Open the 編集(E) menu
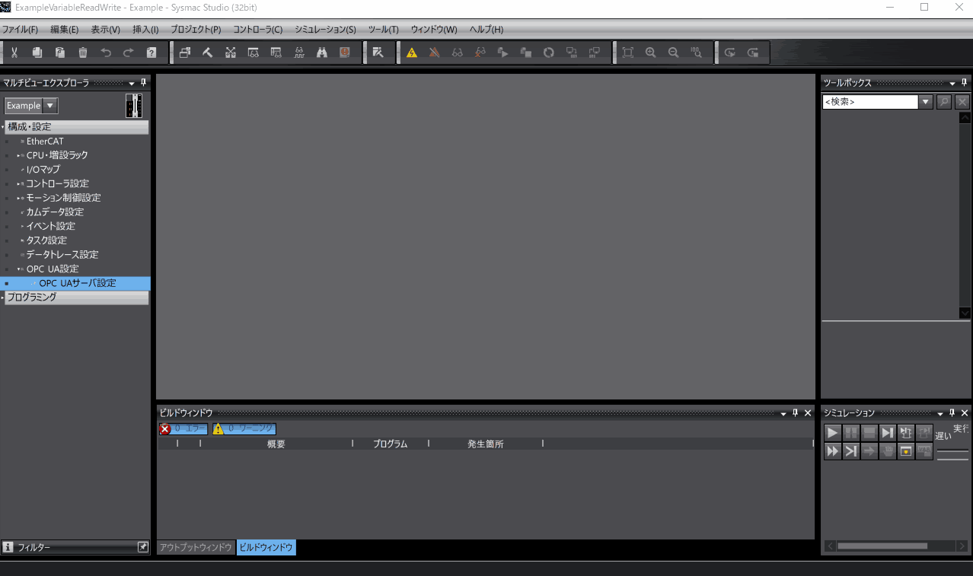Viewport: 973px width, 576px height. pos(64,30)
